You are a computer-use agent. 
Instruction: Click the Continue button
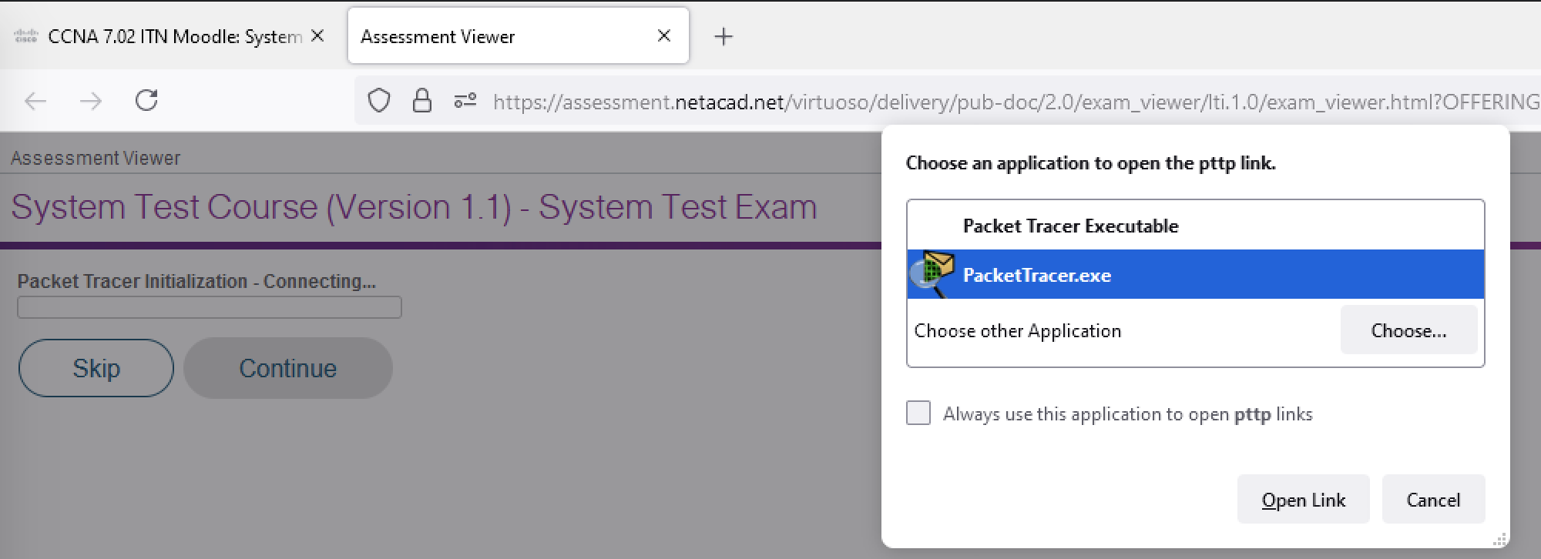point(288,368)
